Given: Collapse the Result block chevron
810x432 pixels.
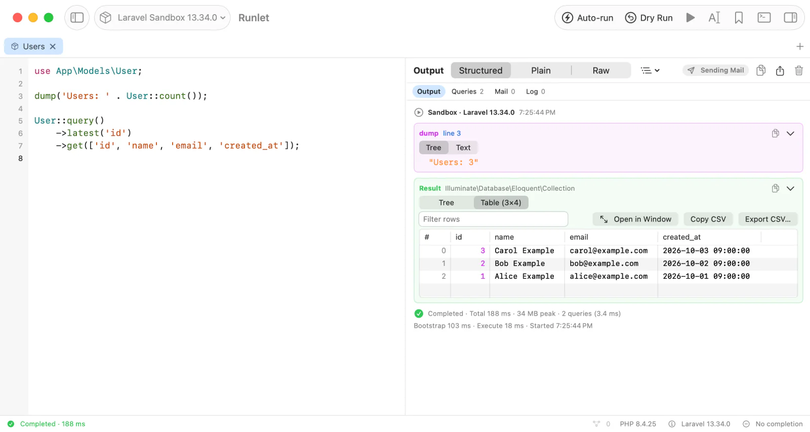Looking at the screenshot, I should tap(790, 189).
